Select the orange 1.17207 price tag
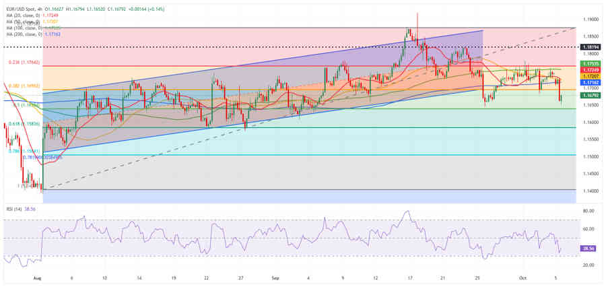 pos(590,76)
